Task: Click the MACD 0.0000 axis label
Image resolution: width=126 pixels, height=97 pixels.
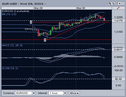Action: [118, 57]
